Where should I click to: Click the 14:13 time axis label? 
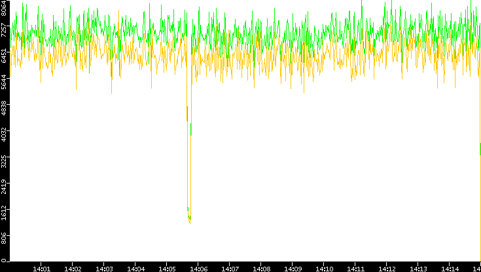pyautogui.click(x=418, y=269)
